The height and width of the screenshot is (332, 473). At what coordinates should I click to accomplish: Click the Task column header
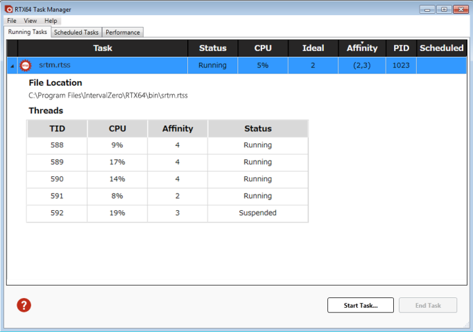pyautogui.click(x=102, y=48)
